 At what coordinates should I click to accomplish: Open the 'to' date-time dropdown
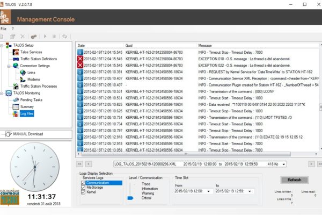coord(250,191)
